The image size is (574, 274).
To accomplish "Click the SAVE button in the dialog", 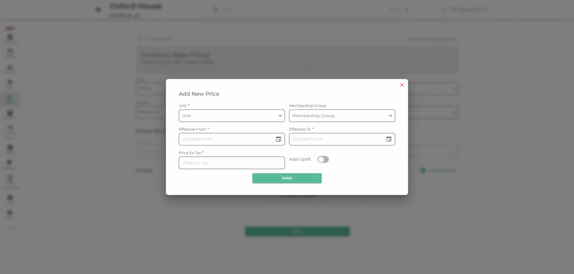I will (287, 178).
